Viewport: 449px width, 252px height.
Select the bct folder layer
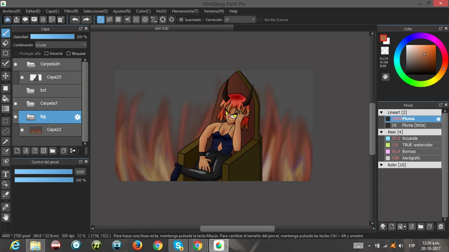(x=47, y=90)
